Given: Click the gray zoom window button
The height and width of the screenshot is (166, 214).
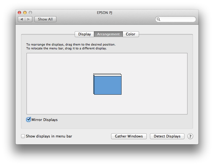Looking at the screenshot, I should point(30,13).
